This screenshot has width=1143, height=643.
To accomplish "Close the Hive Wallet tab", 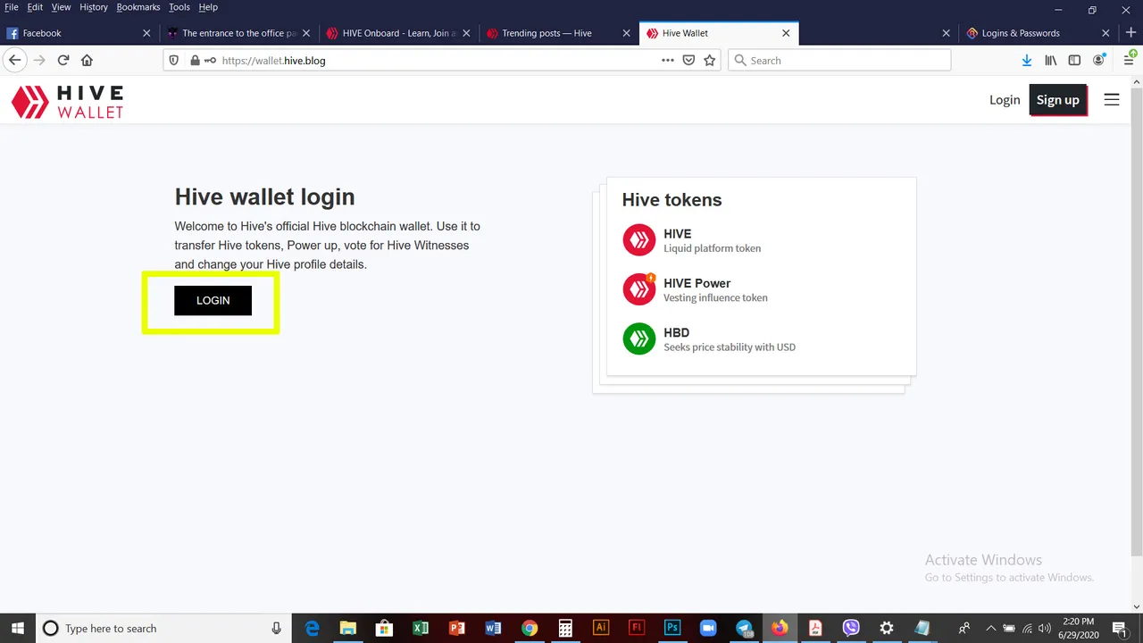I will 786,33.
